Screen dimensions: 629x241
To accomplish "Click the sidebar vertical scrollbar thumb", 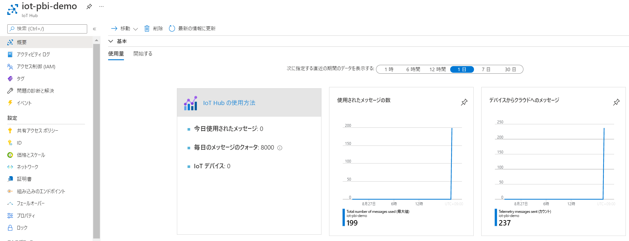I will pyautogui.click(x=96, y=141).
